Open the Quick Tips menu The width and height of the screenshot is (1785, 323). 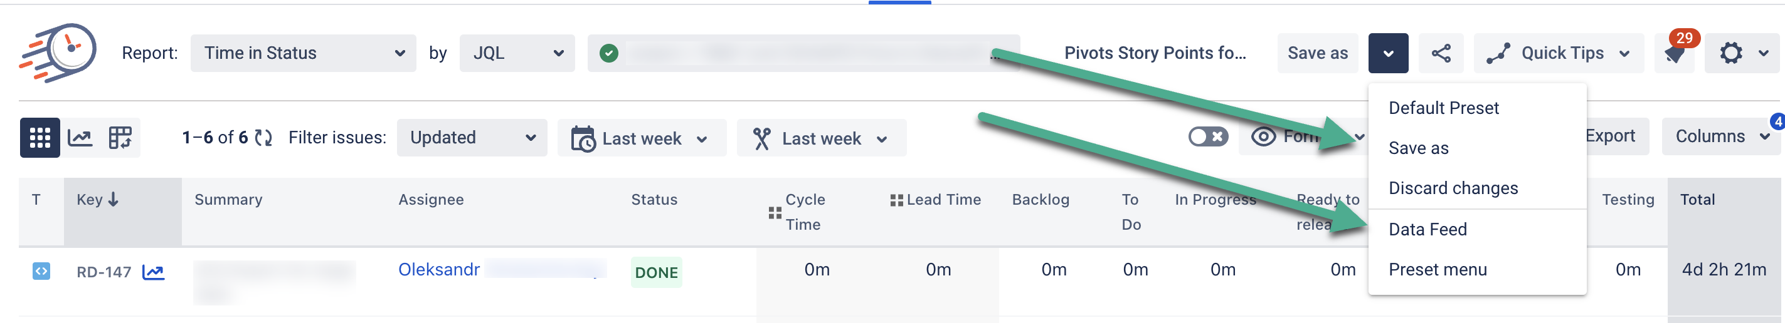1559,53
